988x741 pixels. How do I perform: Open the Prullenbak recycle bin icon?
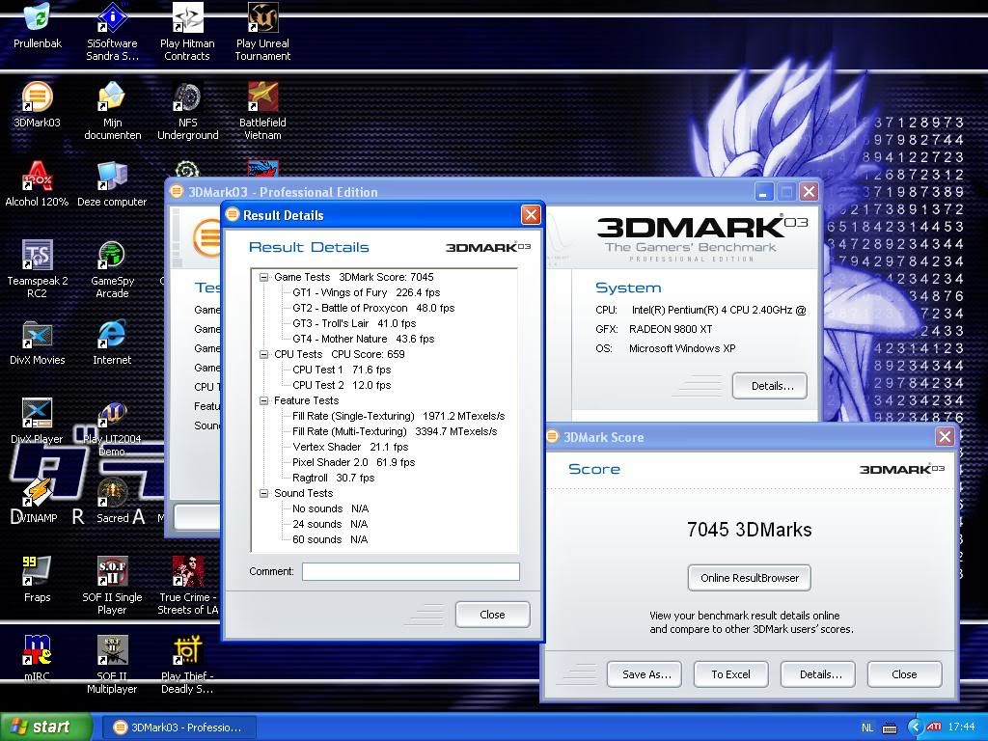(x=38, y=25)
